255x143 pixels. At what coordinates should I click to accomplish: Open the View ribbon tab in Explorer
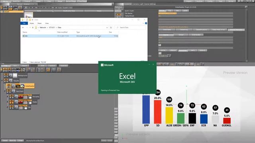pyautogui.click(x=47, y=23)
